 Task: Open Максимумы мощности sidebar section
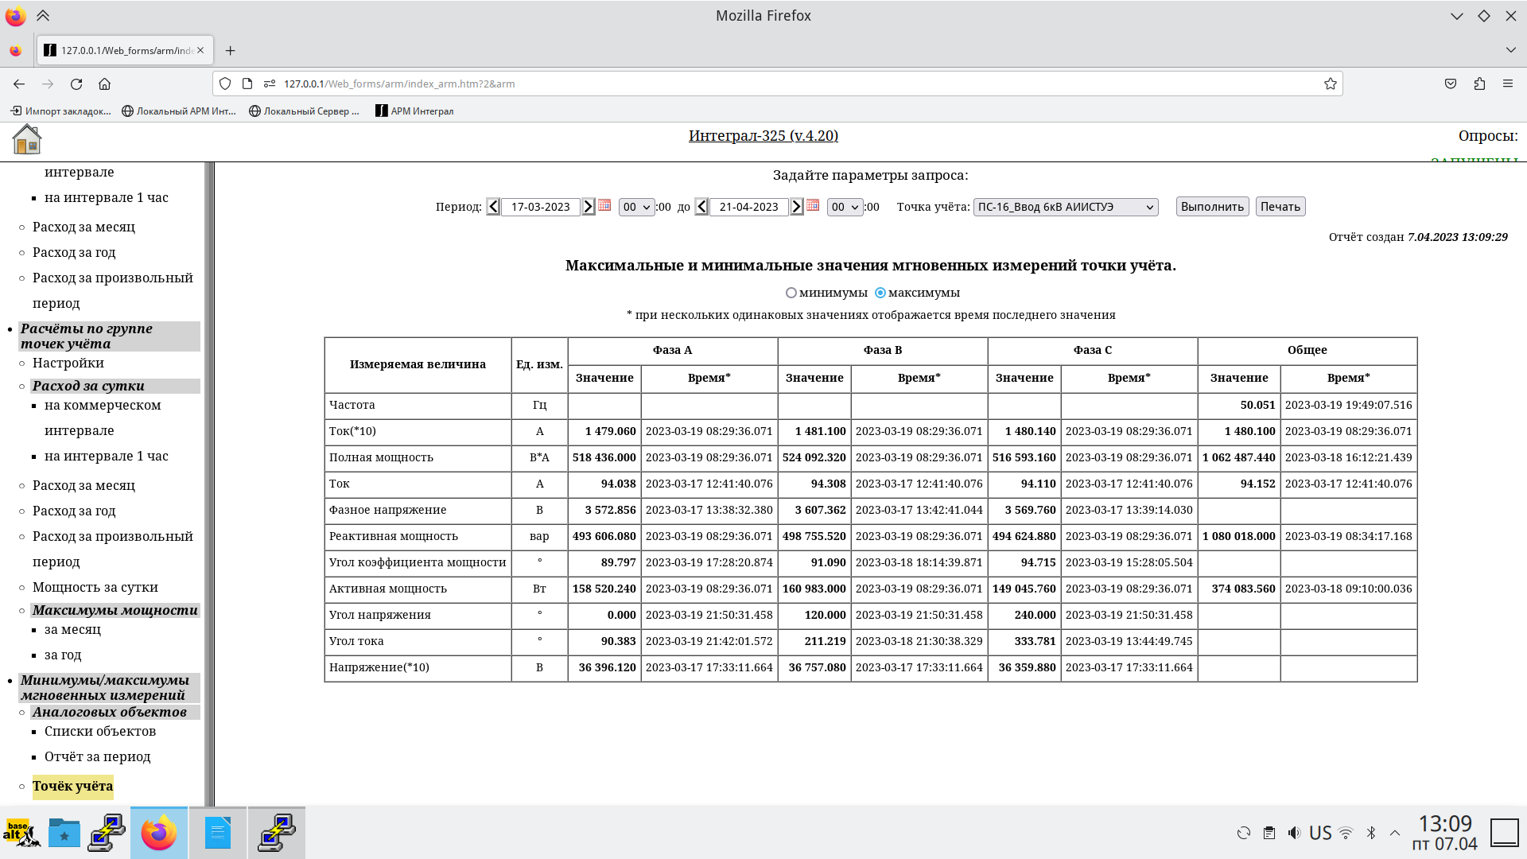115,610
